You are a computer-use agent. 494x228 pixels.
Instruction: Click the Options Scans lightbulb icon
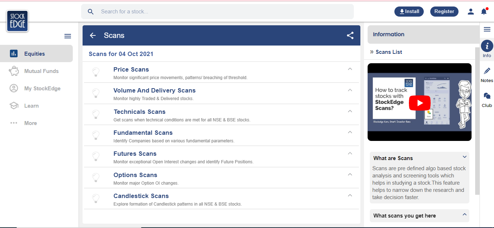point(96,178)
